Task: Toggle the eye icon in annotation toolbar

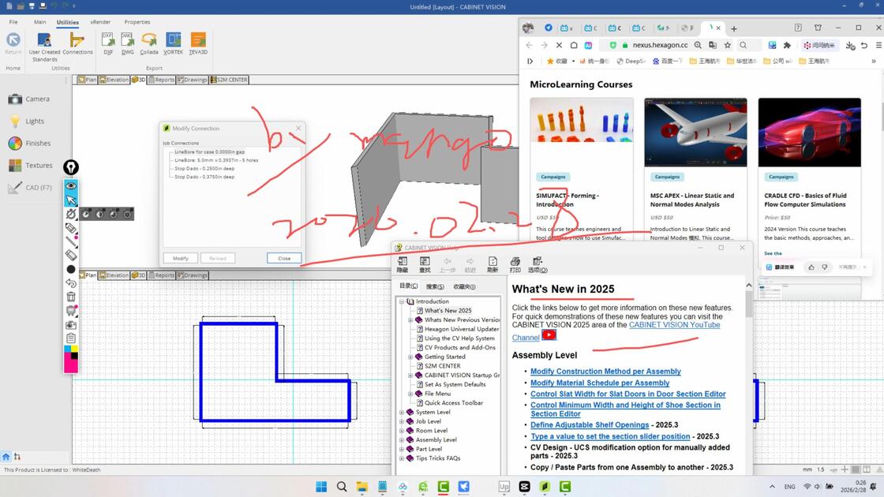Action: (x=71, y=186)
